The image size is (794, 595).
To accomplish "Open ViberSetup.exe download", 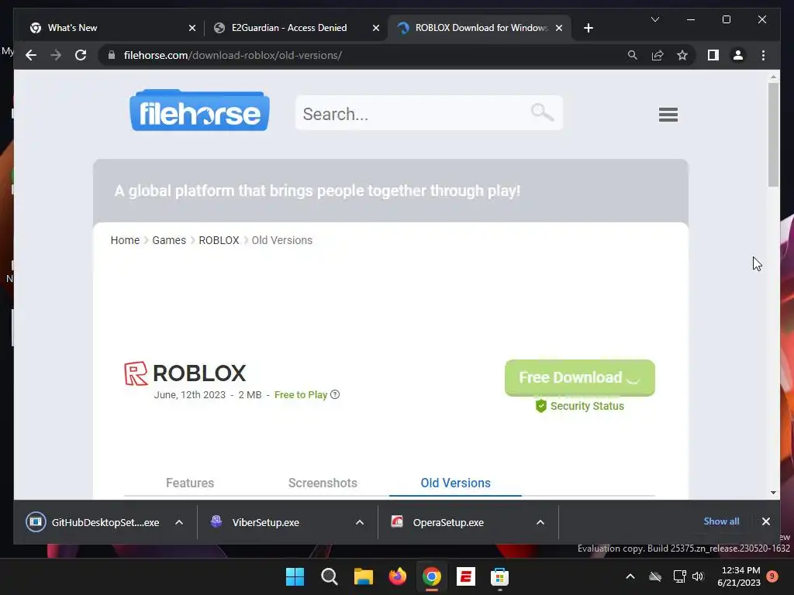I will 255,522.
